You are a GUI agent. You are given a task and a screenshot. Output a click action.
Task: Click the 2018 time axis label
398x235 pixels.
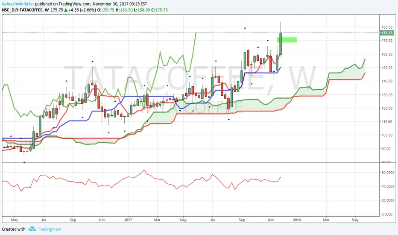pyautogui.click(x=297, y=220)
